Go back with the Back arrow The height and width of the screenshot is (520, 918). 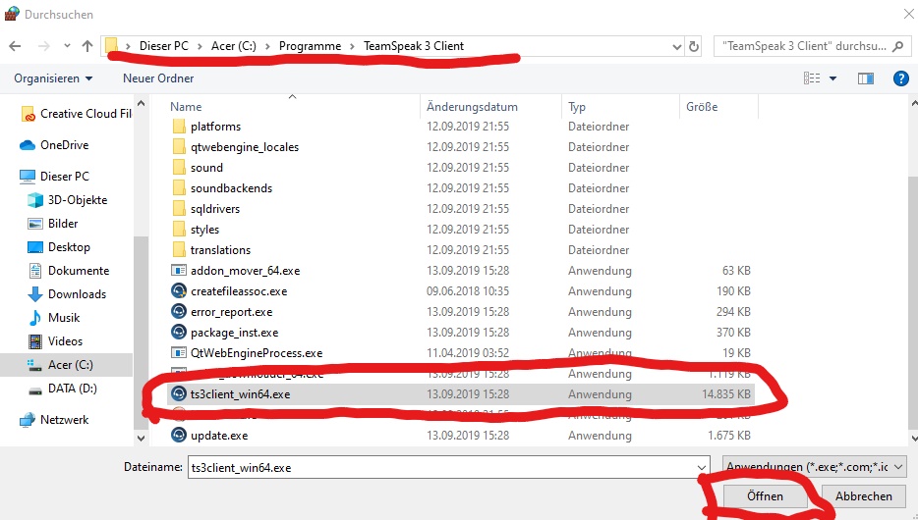[x=15, y=46]
